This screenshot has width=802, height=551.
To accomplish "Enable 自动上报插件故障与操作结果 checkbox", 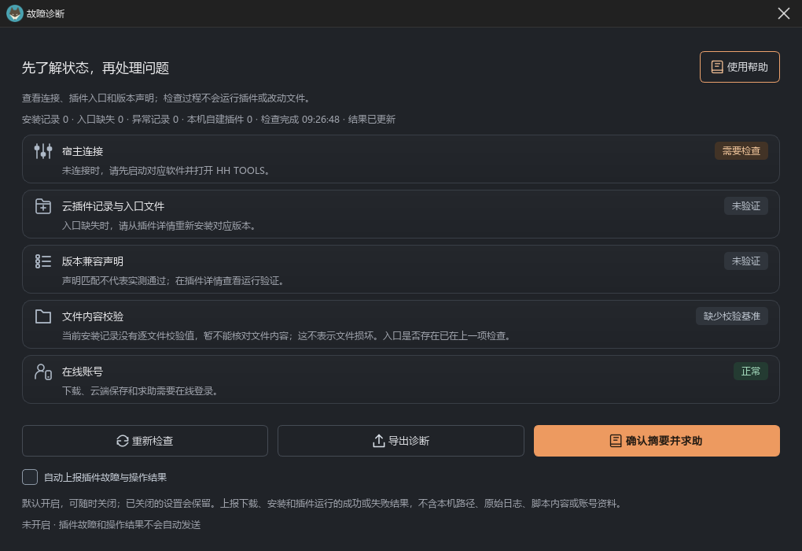I will [x=30, y=477].
